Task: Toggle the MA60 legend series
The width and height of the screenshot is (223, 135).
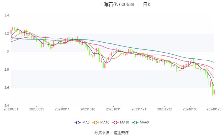Action: point(140,122)
